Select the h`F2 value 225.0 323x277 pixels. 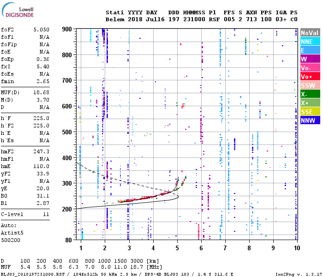click(42, 126)
